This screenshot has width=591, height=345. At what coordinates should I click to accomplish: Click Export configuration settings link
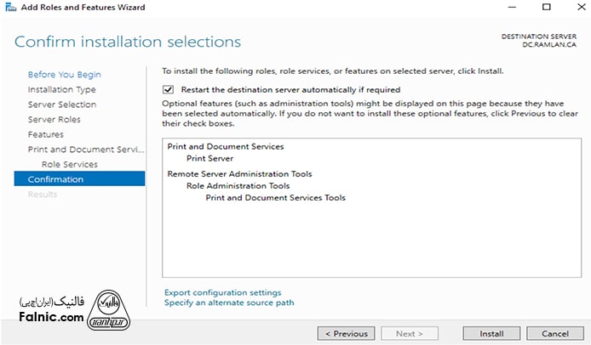pyautogui.click(x=222, y=292)
